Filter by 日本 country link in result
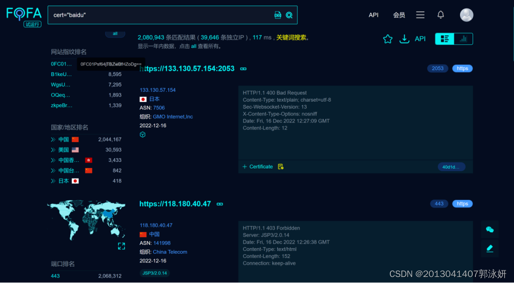514x283 pixels. (154, 99)
